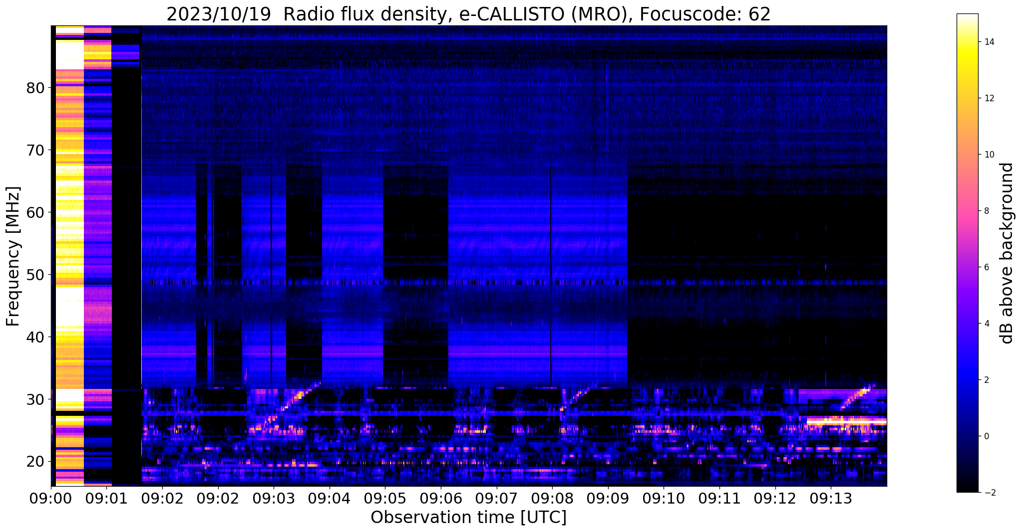Click the colorbar tick label 4
The width and height of the screenshot is (1022, 532).
986,324
